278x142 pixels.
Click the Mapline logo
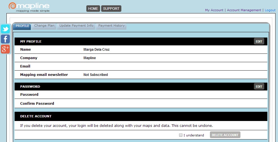[29, 7]
